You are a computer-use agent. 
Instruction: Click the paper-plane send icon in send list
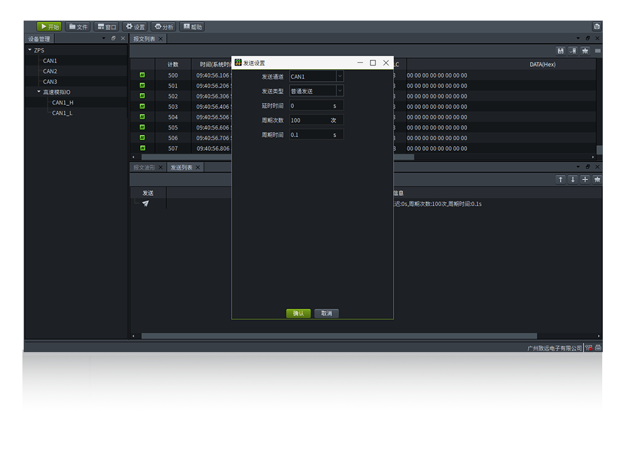click(x=145, y=204)
